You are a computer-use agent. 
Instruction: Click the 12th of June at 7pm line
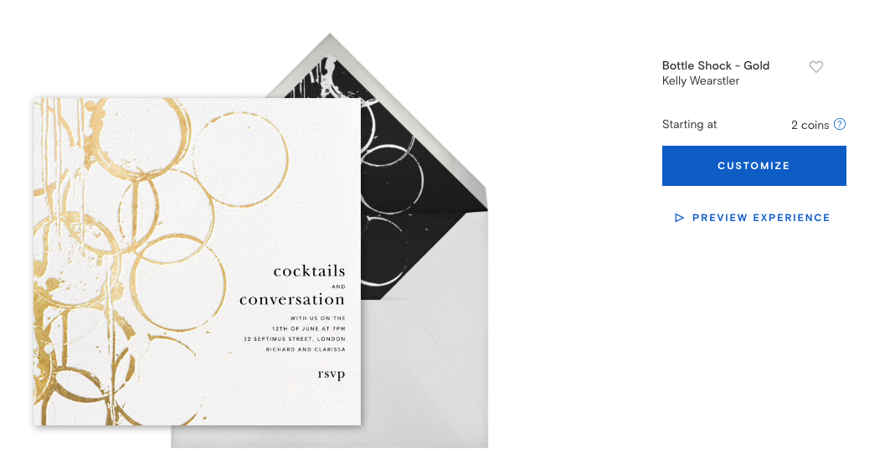point(311,328)
